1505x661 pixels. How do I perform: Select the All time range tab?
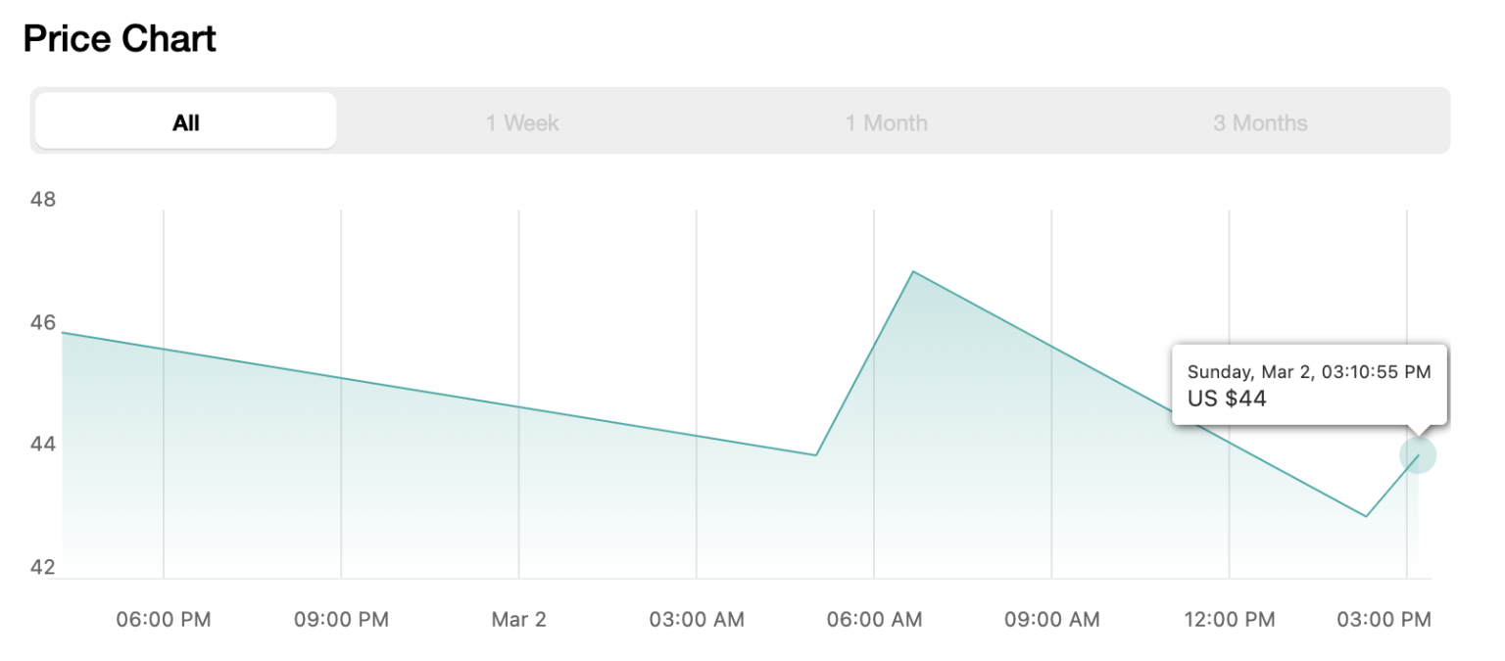[x=186, y=122]
